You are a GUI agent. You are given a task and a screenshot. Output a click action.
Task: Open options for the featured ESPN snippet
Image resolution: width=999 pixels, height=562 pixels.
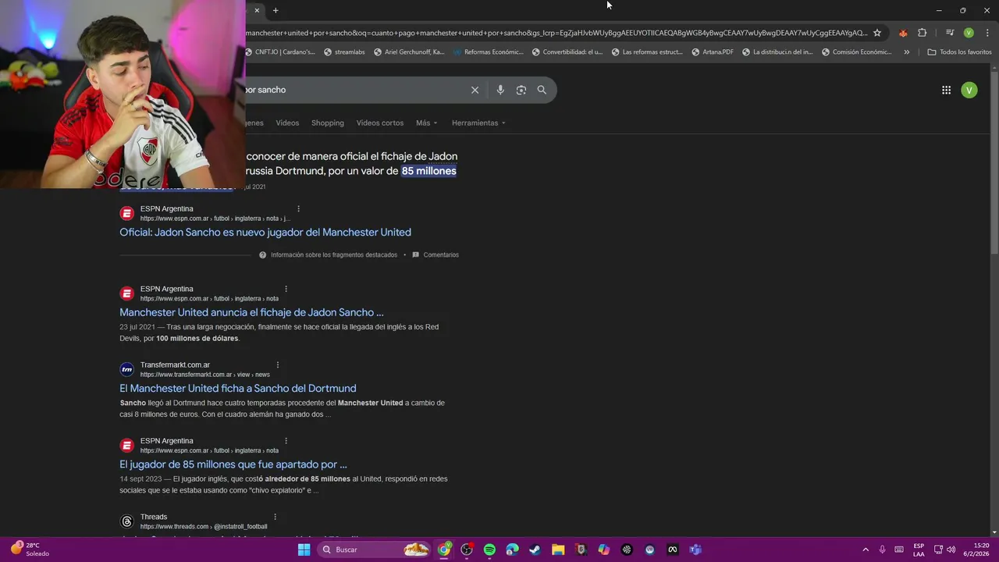[x=298, y=208]
